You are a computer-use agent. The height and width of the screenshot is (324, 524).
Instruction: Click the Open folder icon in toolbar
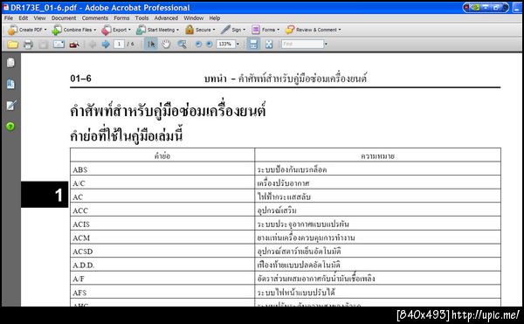pyautogui.click(x=13, y=44)
